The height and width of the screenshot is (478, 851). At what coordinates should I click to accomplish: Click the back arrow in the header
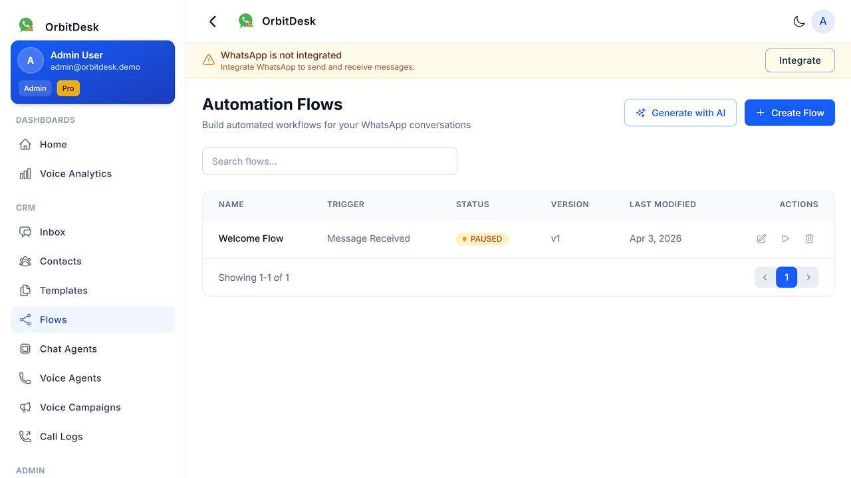click(213, 21)
